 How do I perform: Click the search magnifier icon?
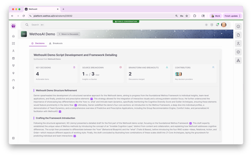point(27,25)
